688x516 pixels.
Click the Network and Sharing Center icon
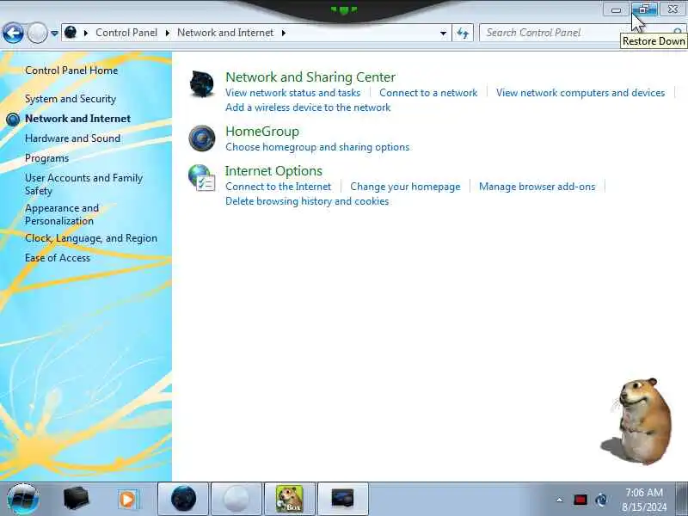pos(202,83)
